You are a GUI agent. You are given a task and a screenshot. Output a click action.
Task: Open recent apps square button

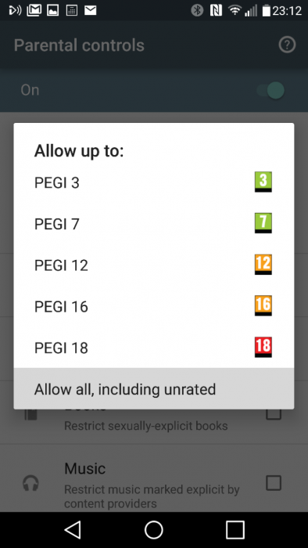[x=235, y=530]
